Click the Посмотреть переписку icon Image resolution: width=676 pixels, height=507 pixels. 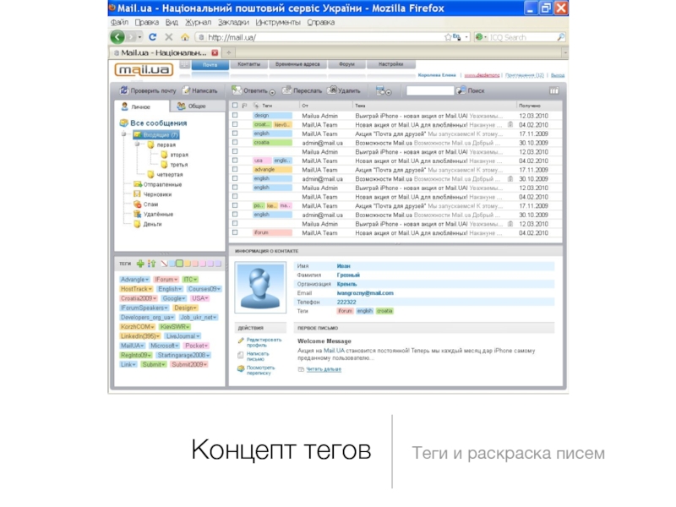(241, 368)
